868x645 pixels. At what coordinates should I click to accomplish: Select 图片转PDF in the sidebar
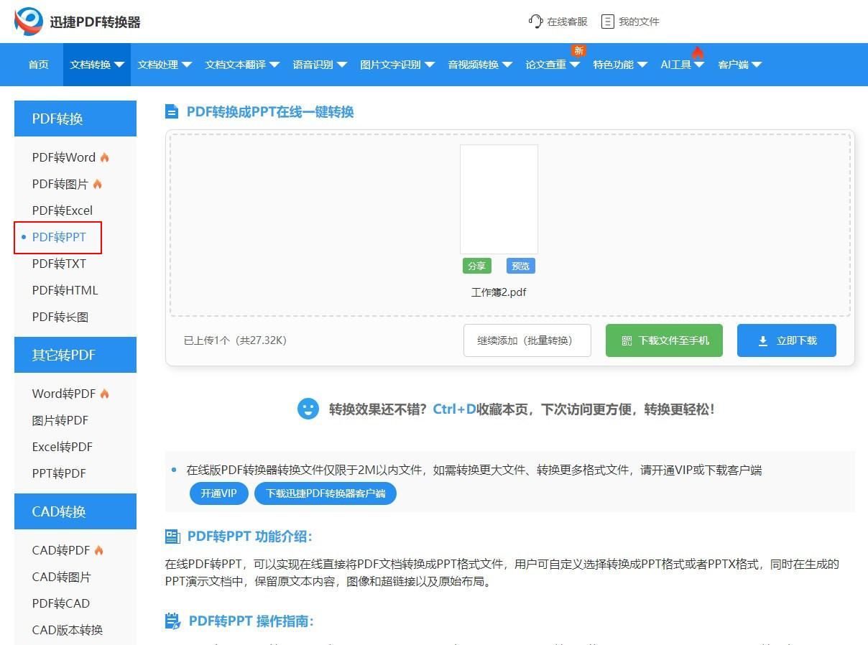60,420
